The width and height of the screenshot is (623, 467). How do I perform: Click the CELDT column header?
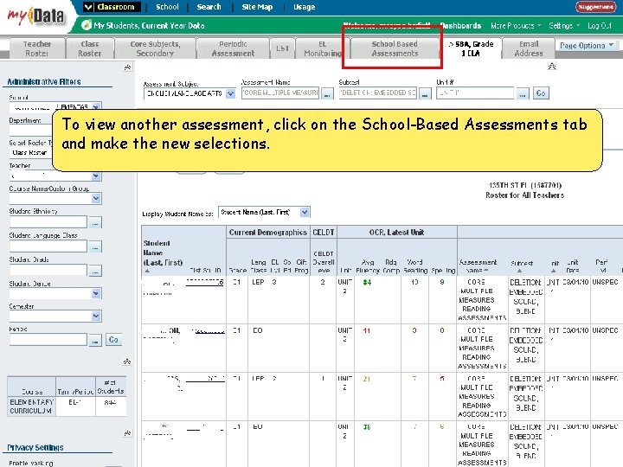[324, 233]
